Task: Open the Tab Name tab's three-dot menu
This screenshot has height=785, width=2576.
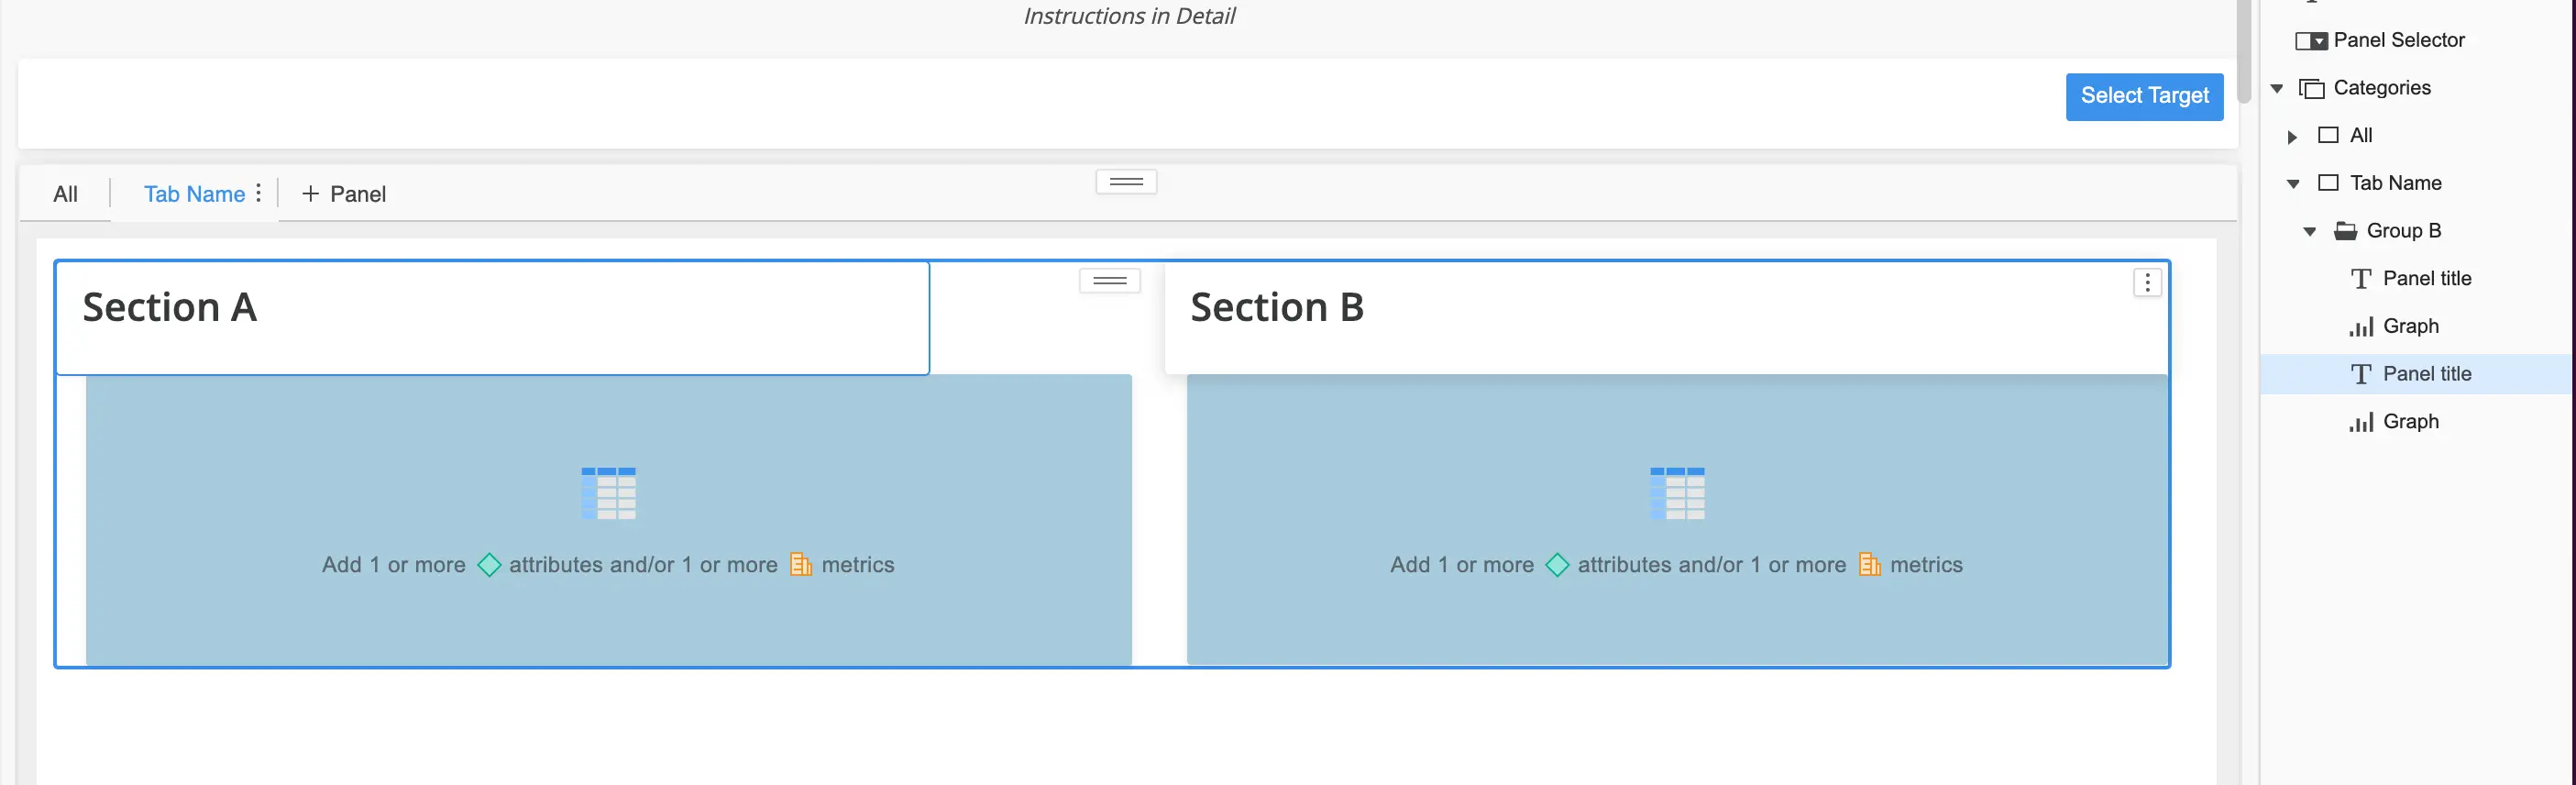Action: click(259, 193)
